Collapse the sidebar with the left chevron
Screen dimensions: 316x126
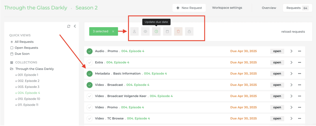tap(75, 26)
